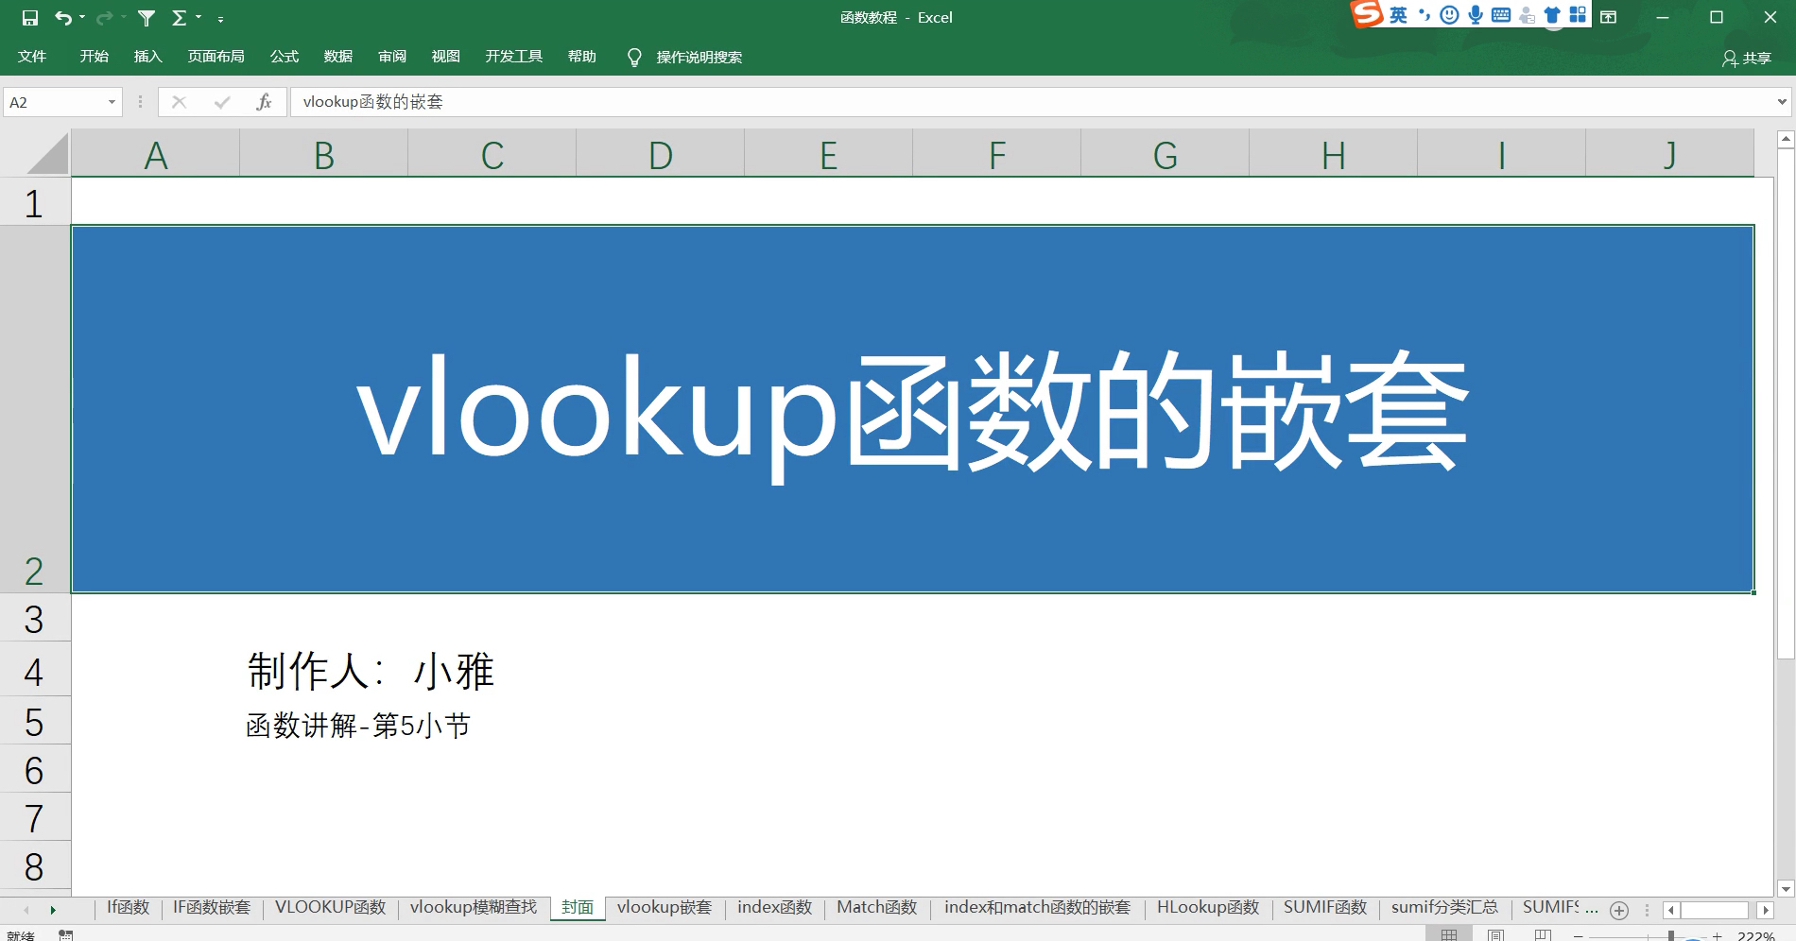The image size is (1796, 941).
Task: Switch to the 公式 ribbon tab
Action: pos(283,57)
